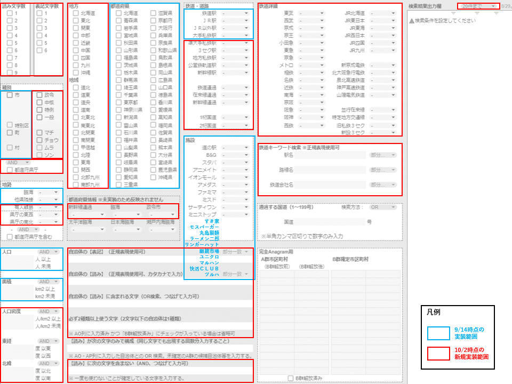Image resolution: width=512 pixels, height=384 pixels.
Task: Click the 検索条件を設定してください message
Action: (x=445, y=21)
